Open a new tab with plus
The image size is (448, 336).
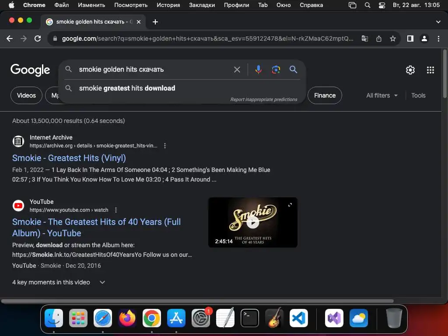[x=155, y=22]
